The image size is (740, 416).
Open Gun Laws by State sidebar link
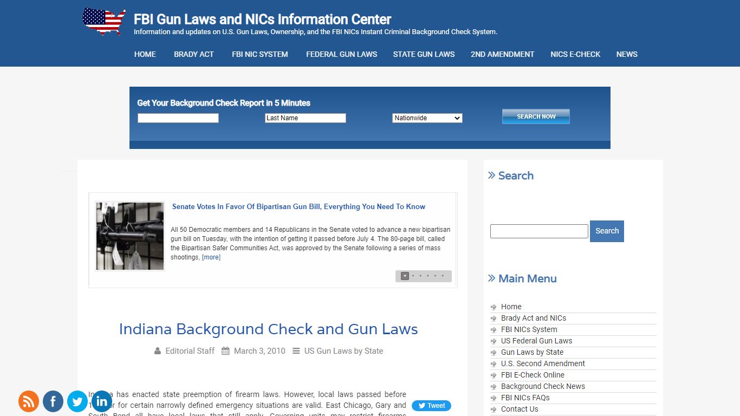pyautogui.click(x=532, y=352)
